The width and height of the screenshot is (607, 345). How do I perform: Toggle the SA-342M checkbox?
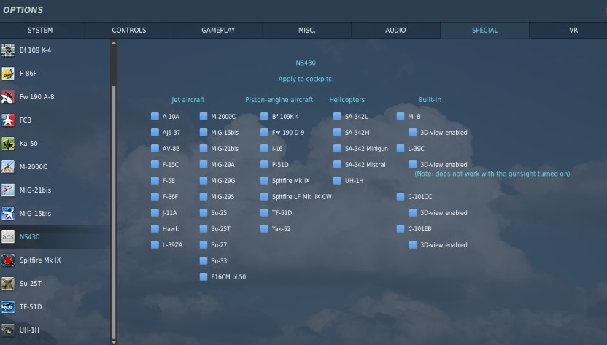(x=338, y=133)
